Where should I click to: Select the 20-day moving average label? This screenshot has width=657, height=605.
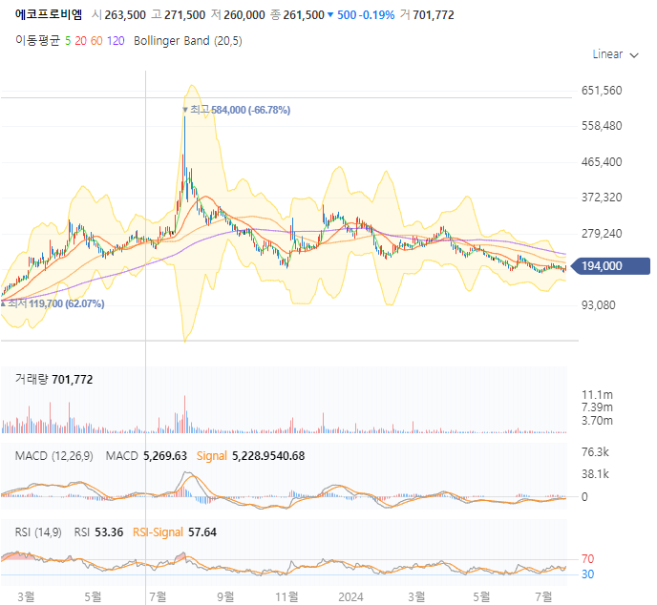pyautogui.click(x=80, y=41)
